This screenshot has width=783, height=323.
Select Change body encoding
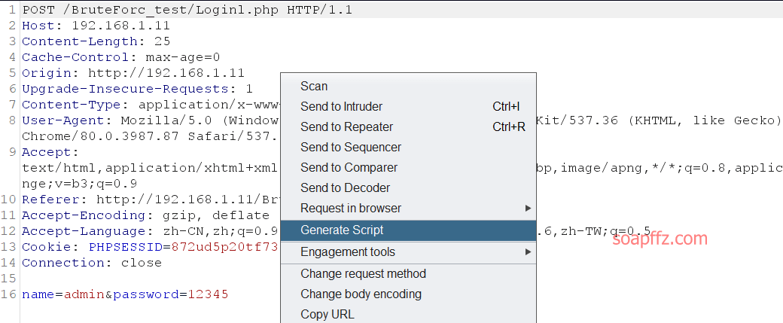(x=408, y=294)
